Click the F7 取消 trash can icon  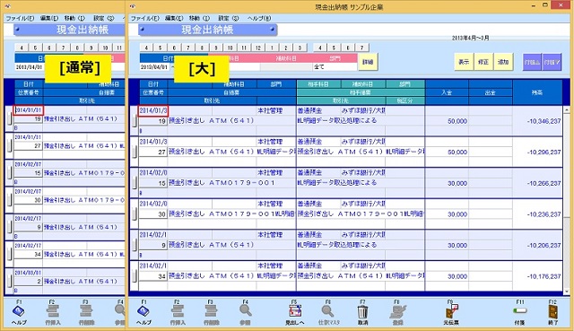coord(362,312)
